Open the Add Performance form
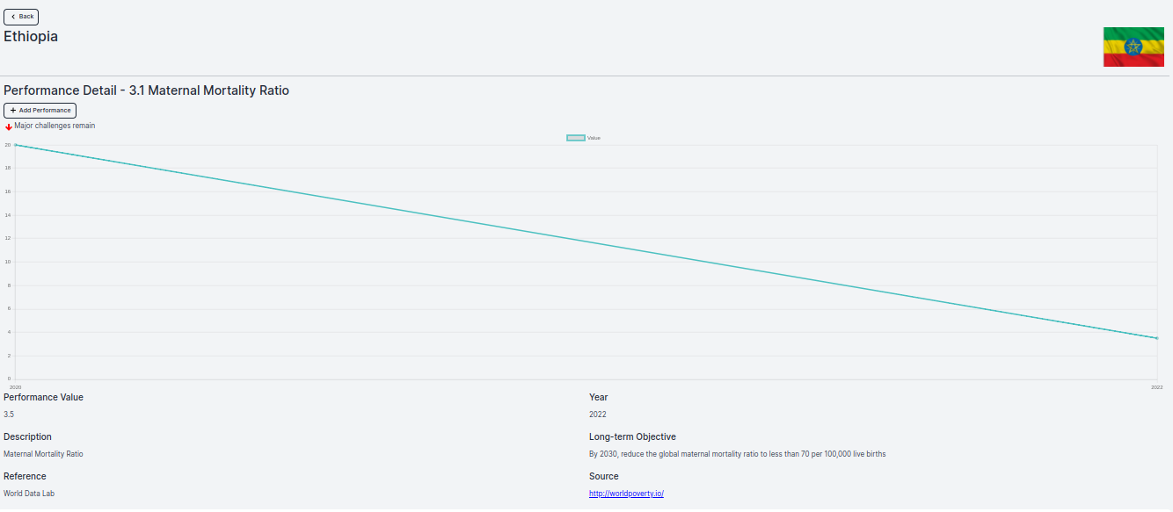This screenshot has height=512, width=1173. tap(40, 111)
